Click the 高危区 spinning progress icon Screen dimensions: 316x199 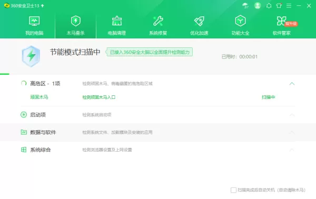[x=24, y=83]
